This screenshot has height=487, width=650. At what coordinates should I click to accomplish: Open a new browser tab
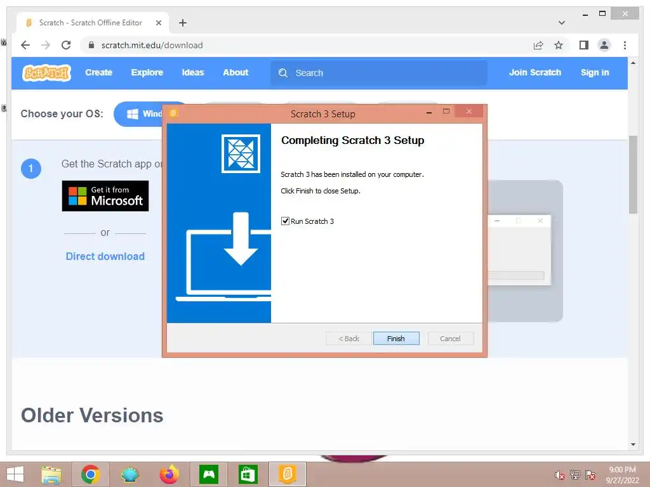tap(183, 23)
